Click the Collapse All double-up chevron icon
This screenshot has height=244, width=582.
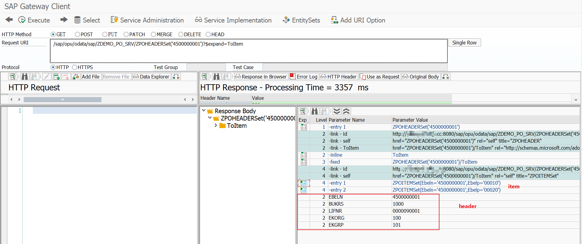(346, 111)
